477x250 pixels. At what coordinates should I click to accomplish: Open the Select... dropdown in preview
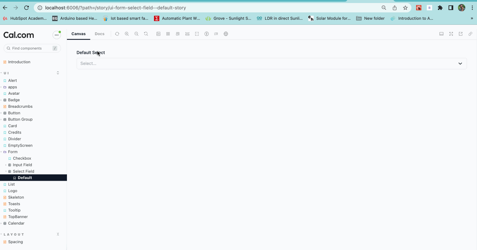click(271, 63)
